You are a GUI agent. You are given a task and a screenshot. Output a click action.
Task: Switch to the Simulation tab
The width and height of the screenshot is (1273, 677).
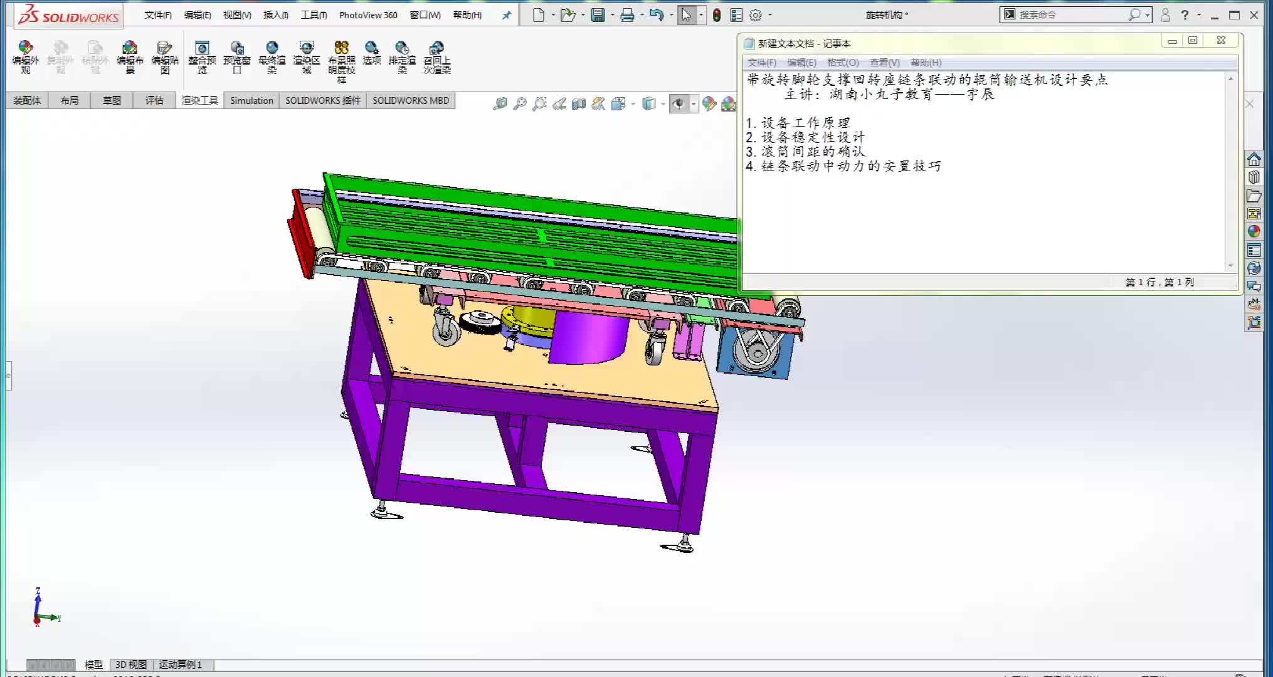coord(251,100)
